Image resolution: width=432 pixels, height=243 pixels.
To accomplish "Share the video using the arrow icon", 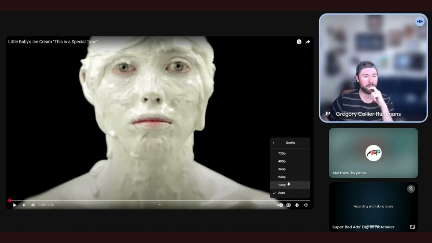I will [x=308, y=42].
